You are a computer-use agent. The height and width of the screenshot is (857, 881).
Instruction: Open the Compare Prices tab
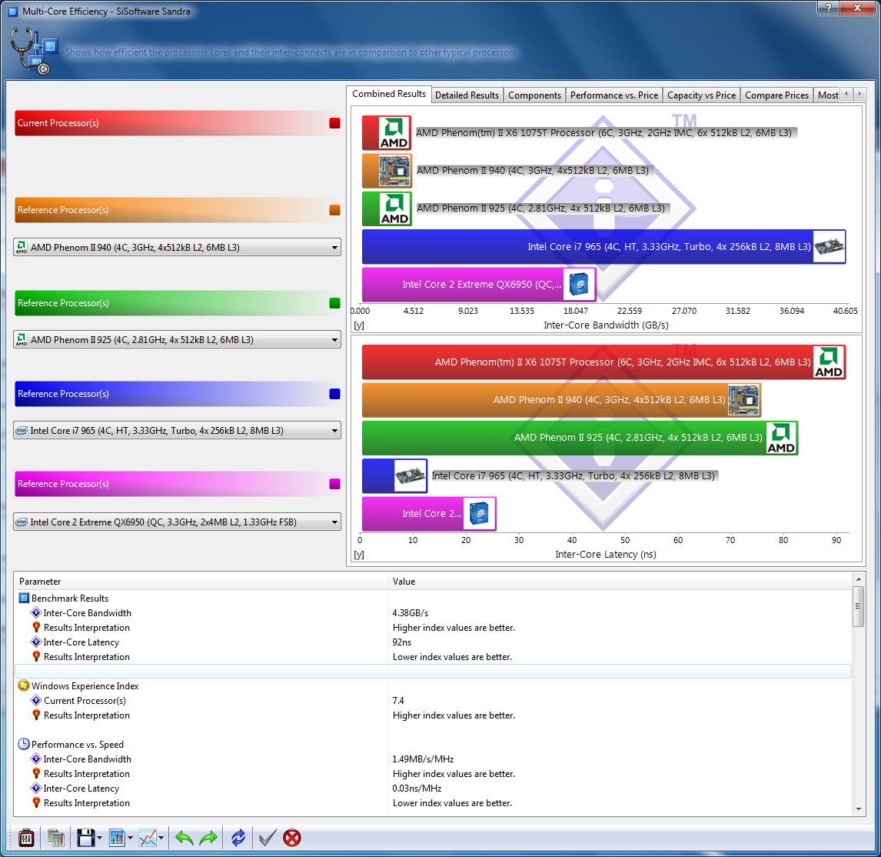(x=776, y=95)
